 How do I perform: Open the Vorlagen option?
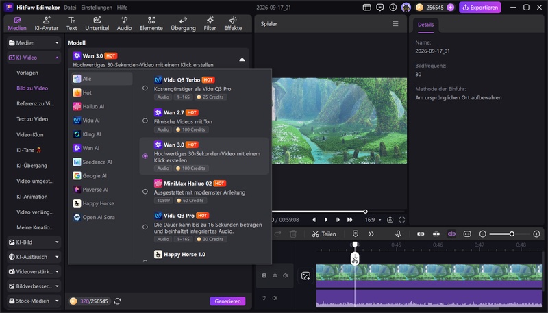[x=27, y=73]
